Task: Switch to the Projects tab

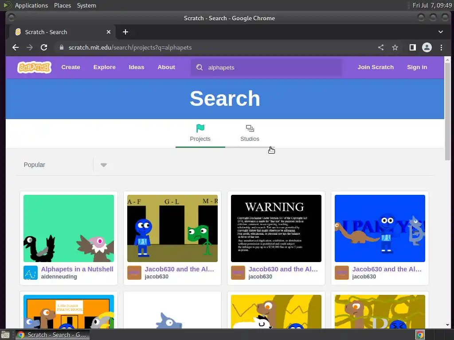Action: tap(200, 134)
